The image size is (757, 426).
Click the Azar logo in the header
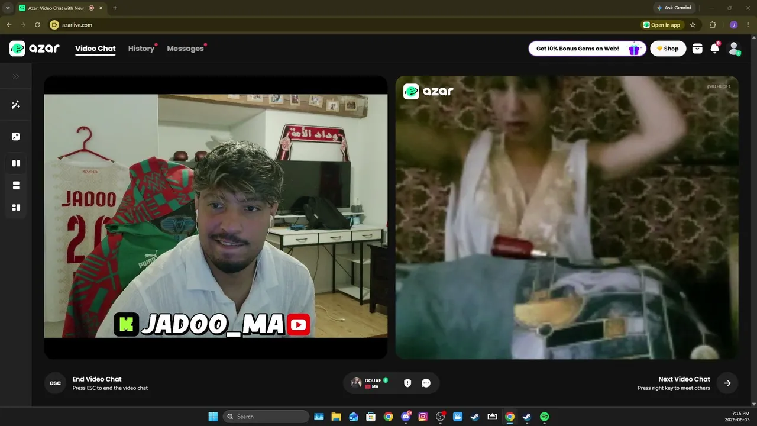click(x=34, y=49)
